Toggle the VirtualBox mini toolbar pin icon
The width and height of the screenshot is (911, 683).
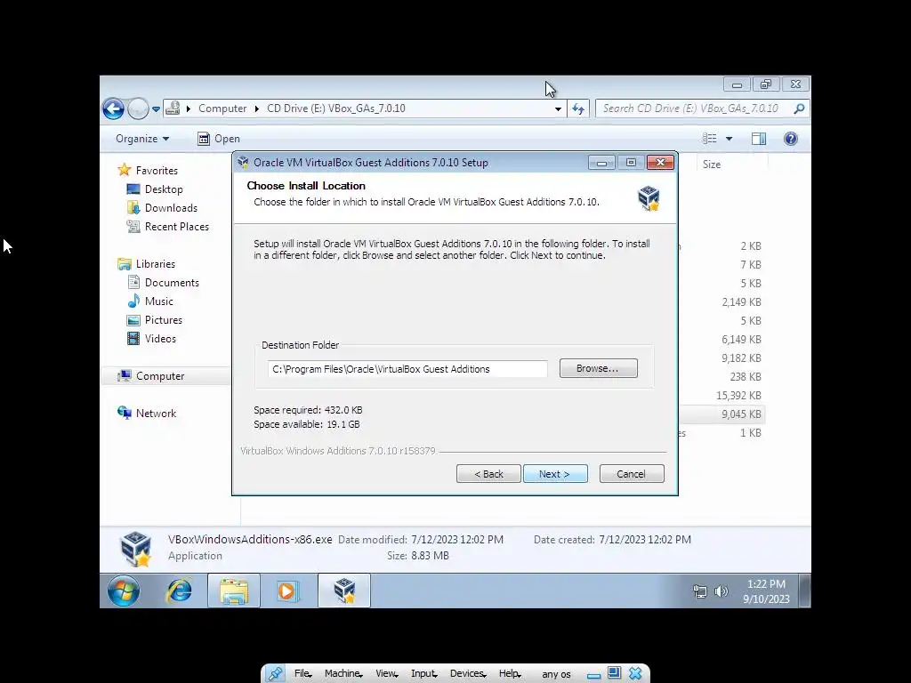pyautogui.click(x=275, y=674)
